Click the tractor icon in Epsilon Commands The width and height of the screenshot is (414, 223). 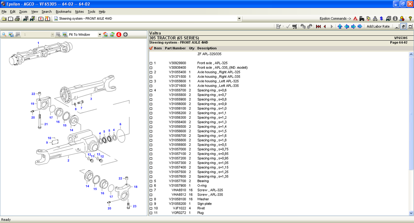[362, 19]
